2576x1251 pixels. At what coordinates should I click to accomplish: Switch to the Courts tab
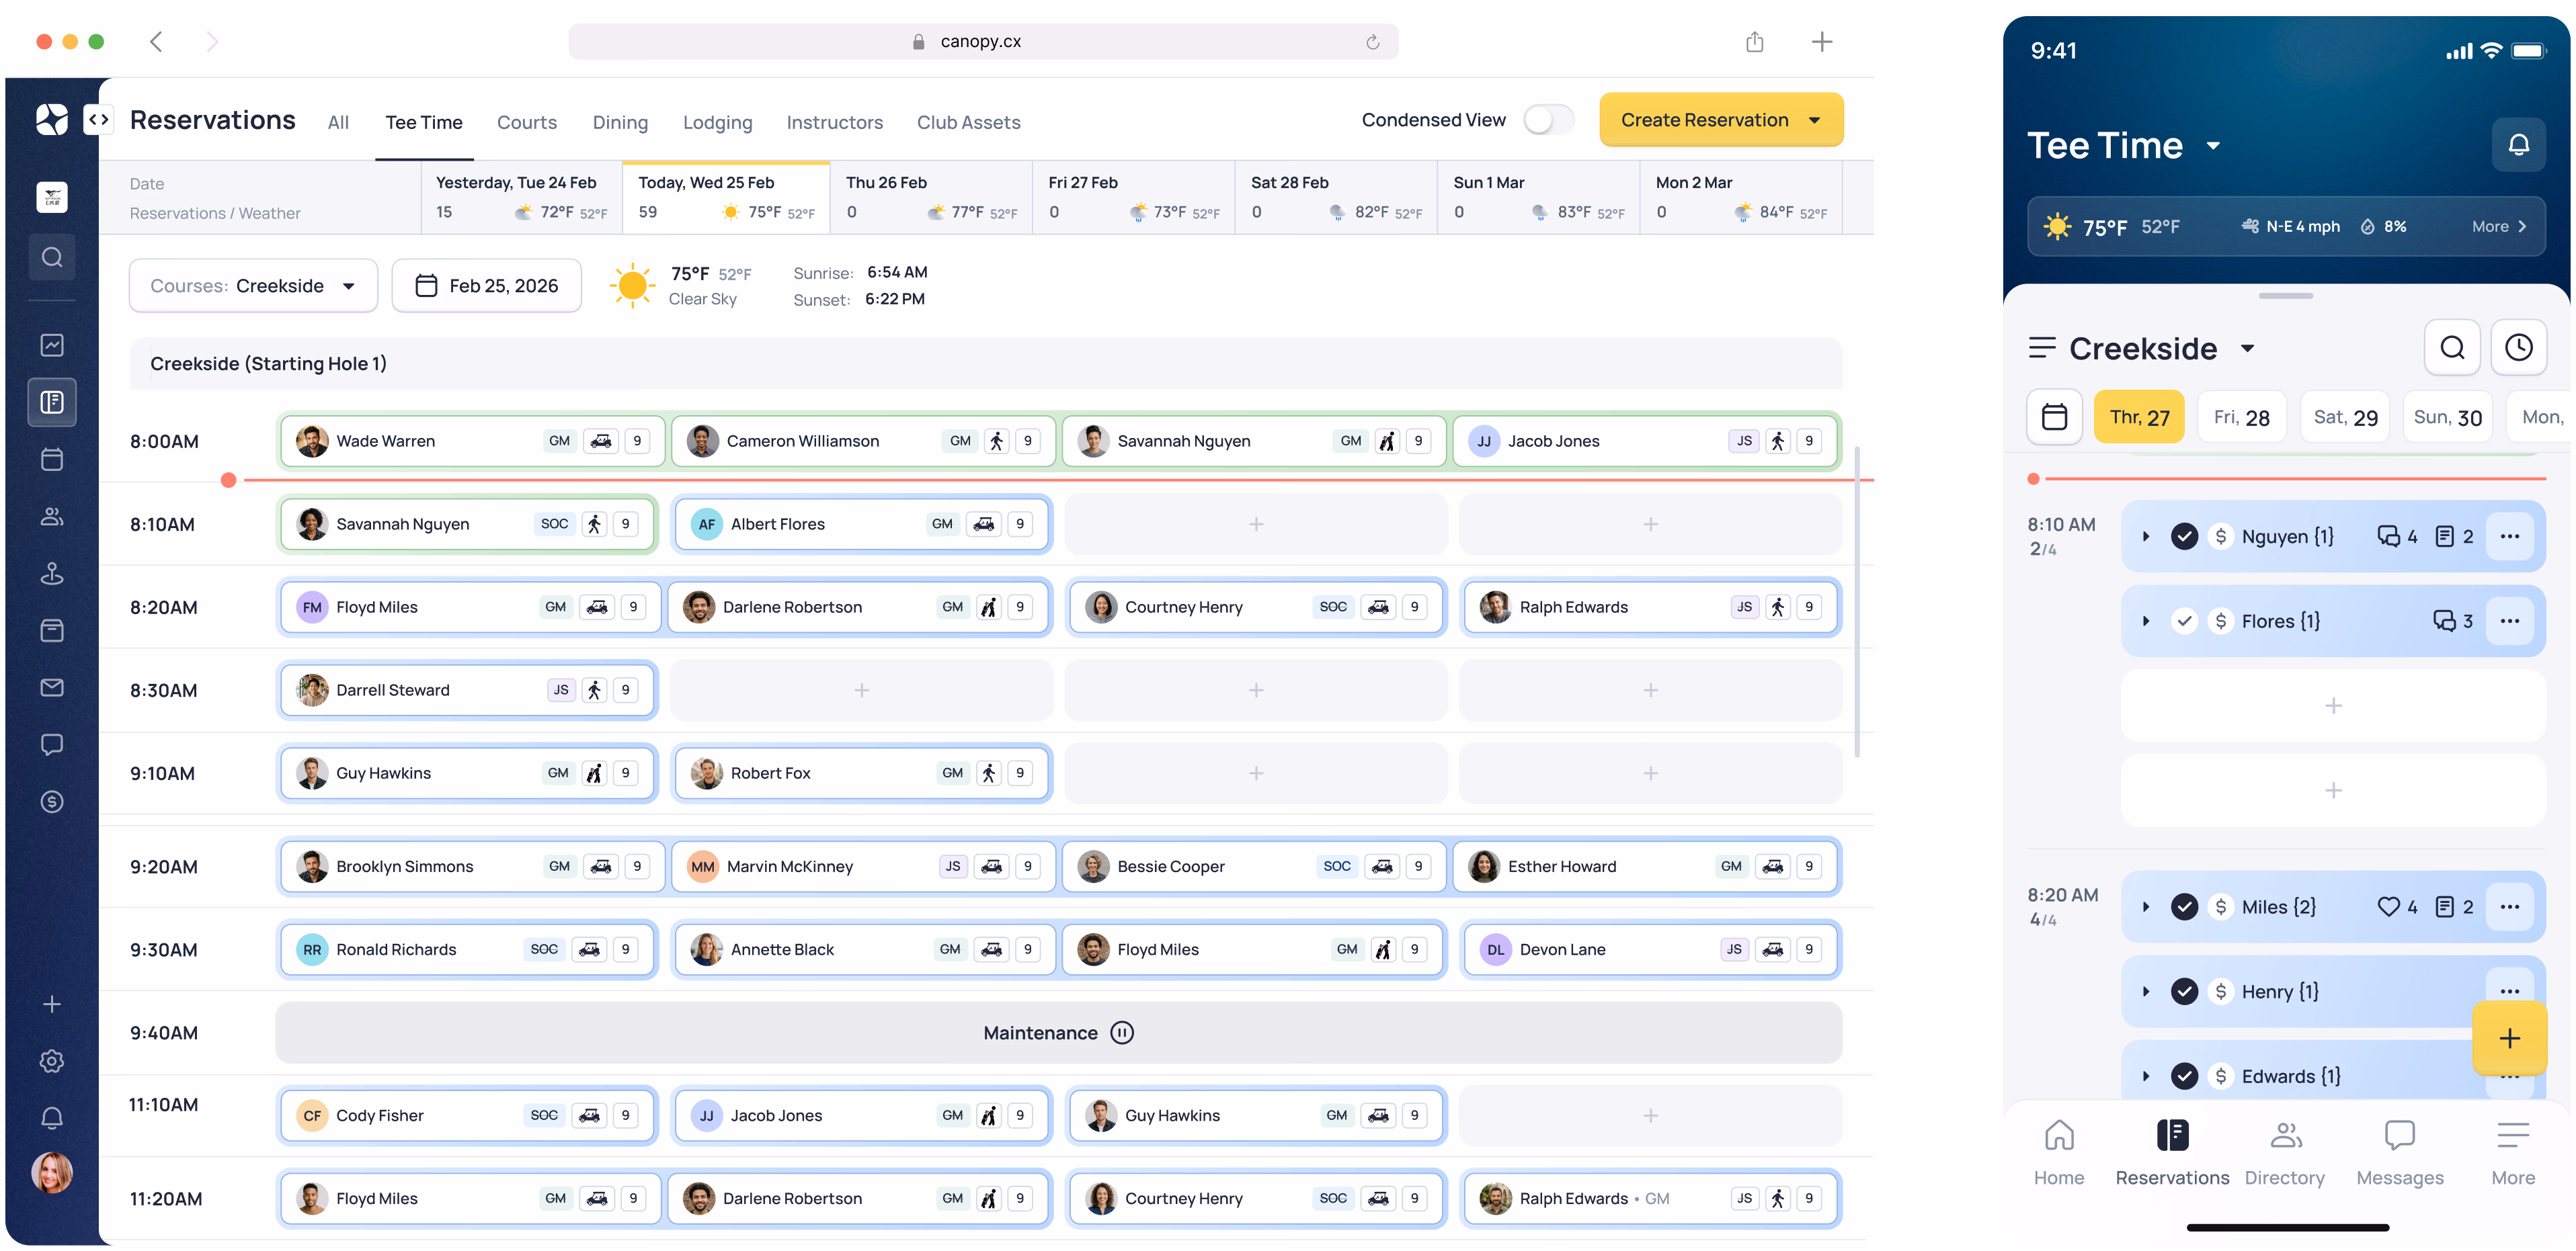526,122
